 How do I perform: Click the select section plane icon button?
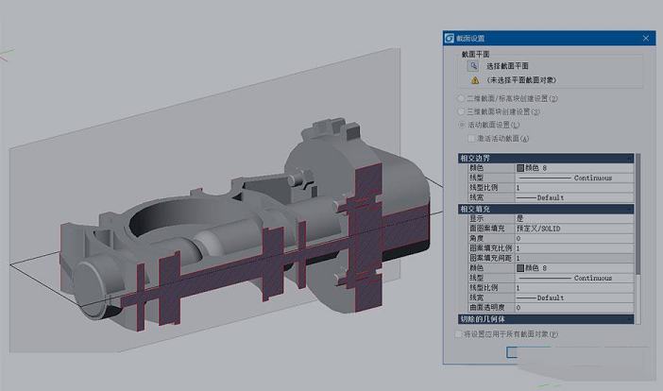(x=473, y=66)
